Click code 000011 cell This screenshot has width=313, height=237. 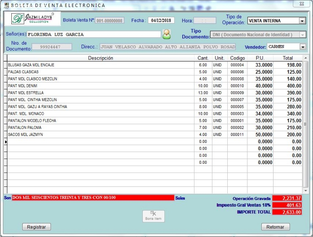[237, 135]
